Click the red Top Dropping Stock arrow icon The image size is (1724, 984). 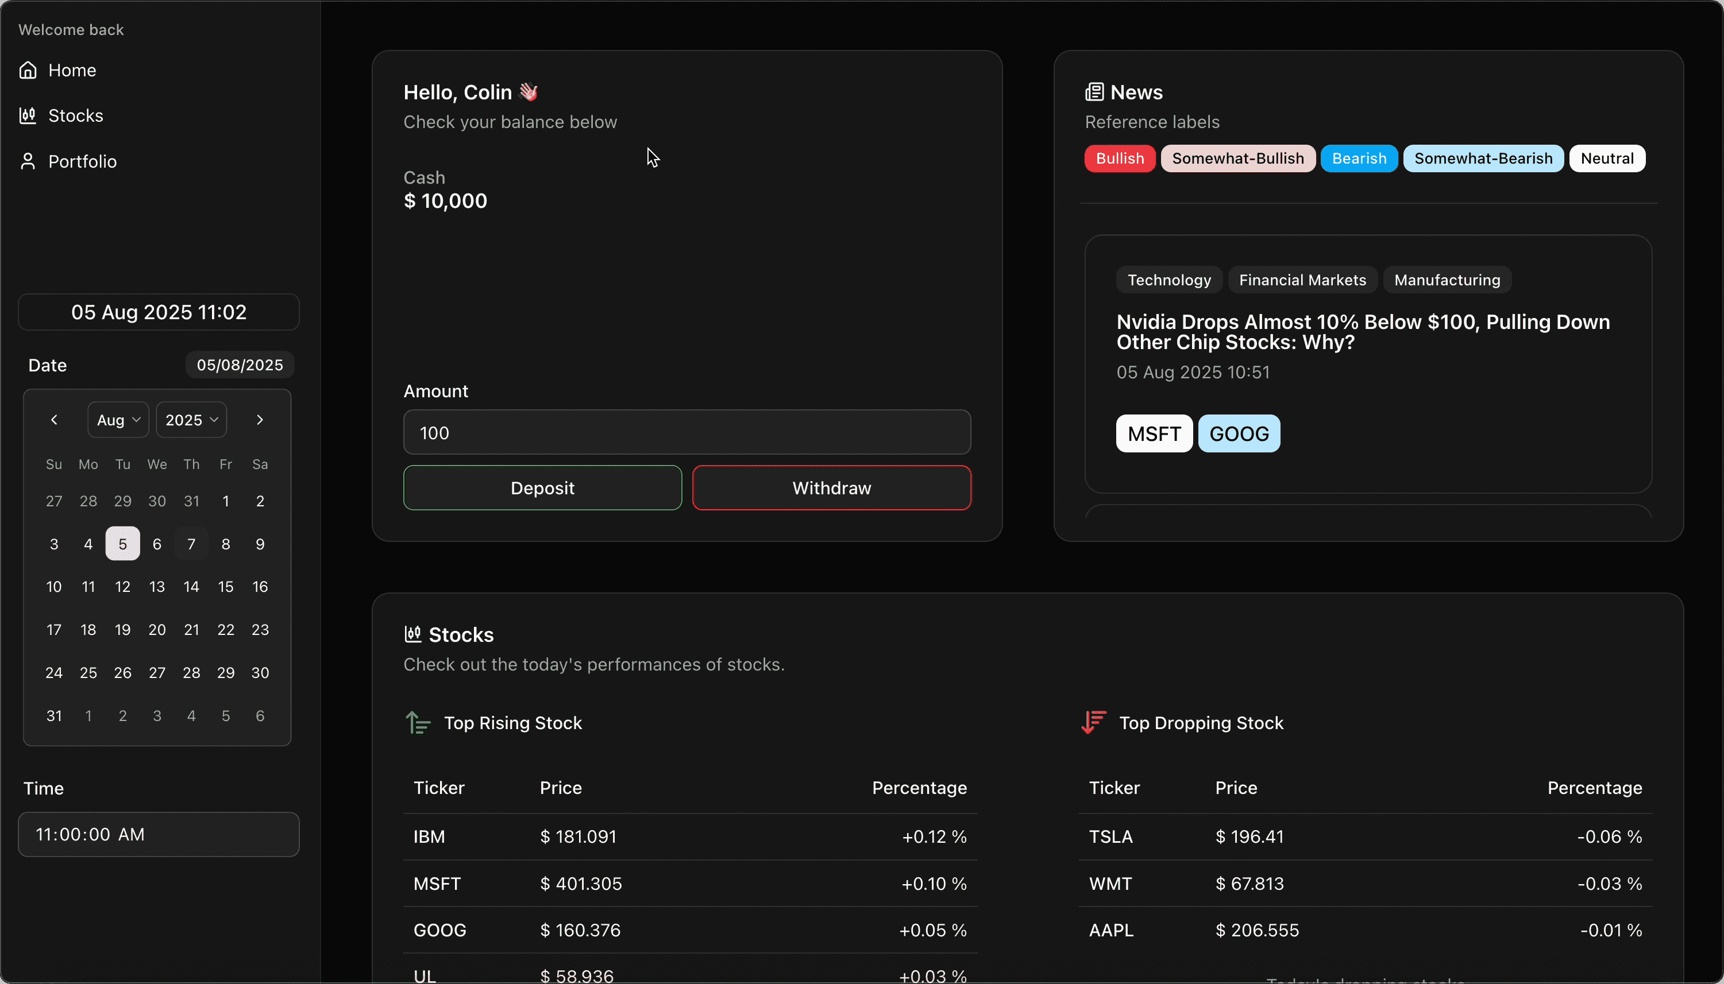pos(1093,722)
